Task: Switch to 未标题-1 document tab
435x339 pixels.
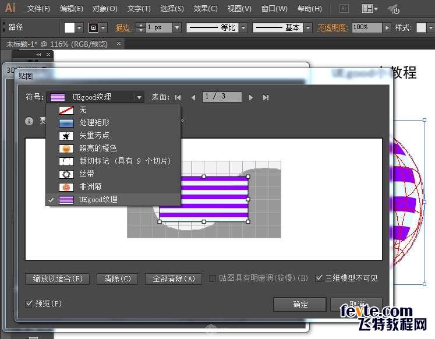Action: 56,44
